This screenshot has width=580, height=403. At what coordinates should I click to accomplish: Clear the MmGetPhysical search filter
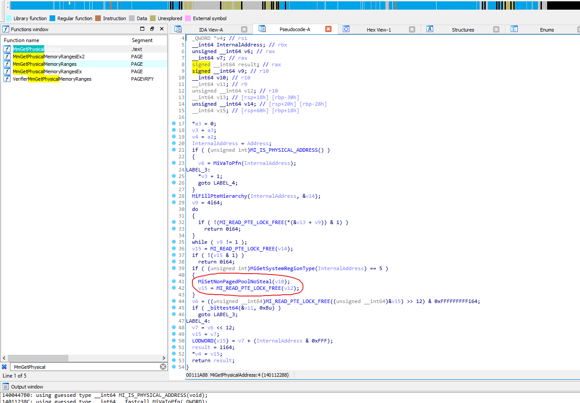pyautogui.click(x=163, y=367)
